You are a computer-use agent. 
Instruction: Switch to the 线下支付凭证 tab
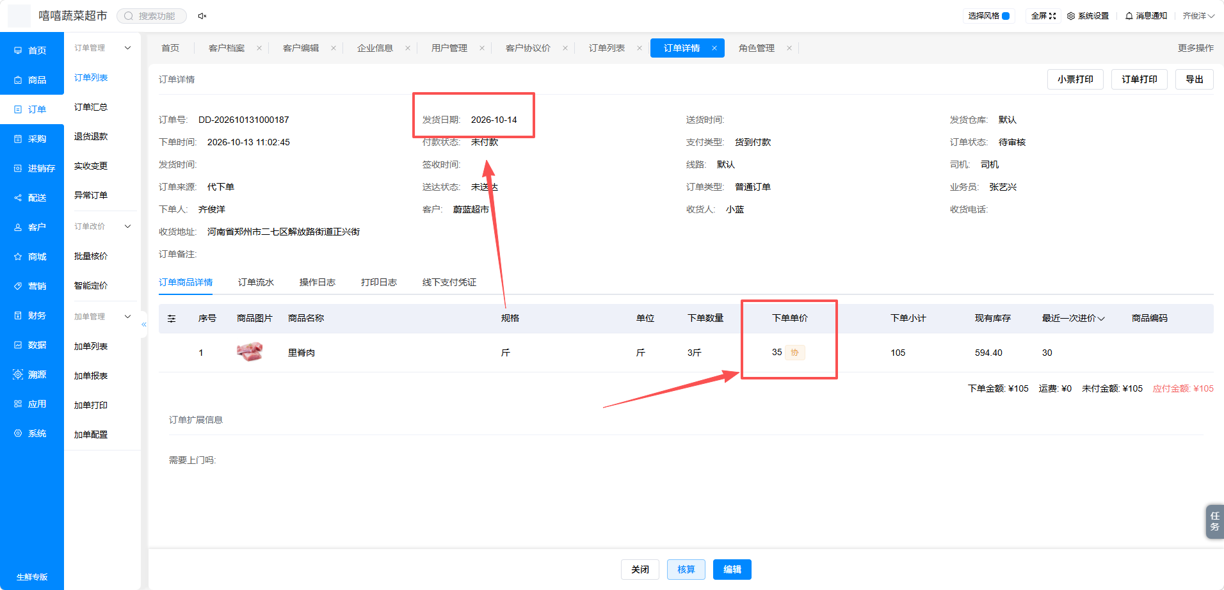coord(449,282)
